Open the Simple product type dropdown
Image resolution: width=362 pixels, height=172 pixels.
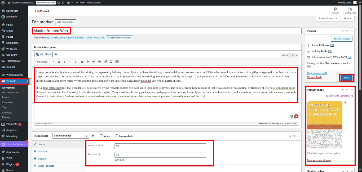[71, 136]
